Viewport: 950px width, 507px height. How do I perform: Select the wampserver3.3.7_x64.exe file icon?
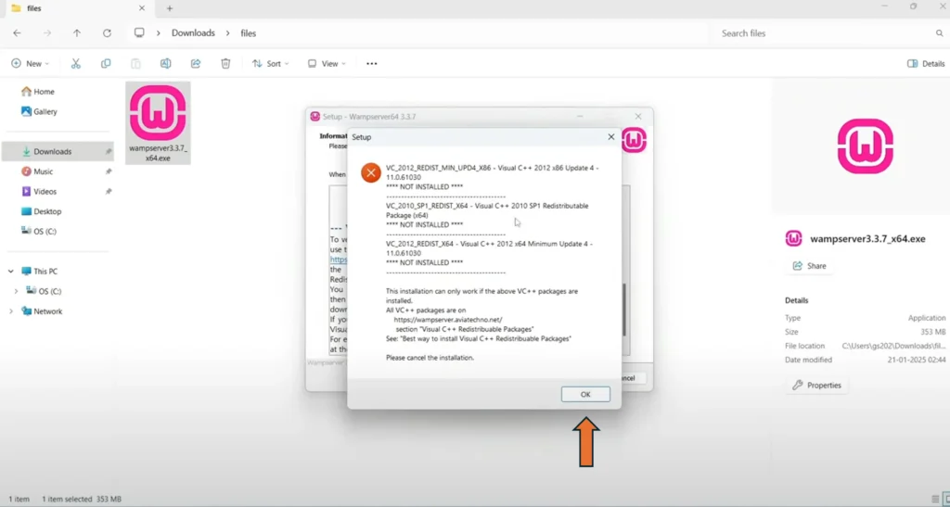point(158,123)
